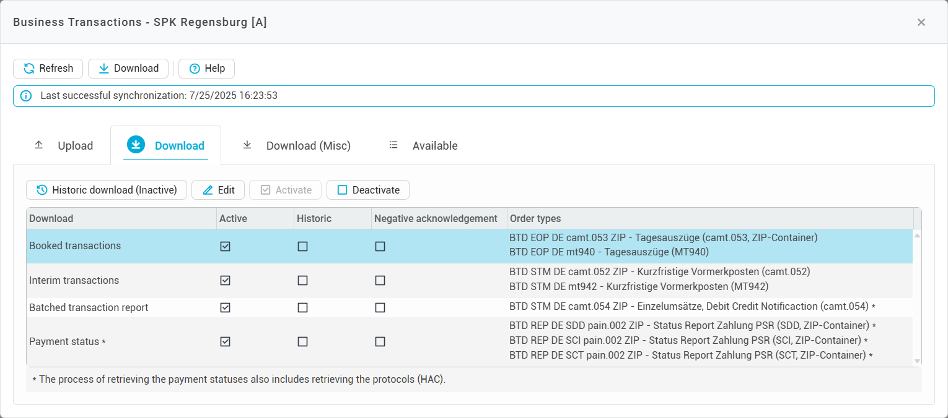Enable Historic checkbox for Interim transactions

point(302,280)
